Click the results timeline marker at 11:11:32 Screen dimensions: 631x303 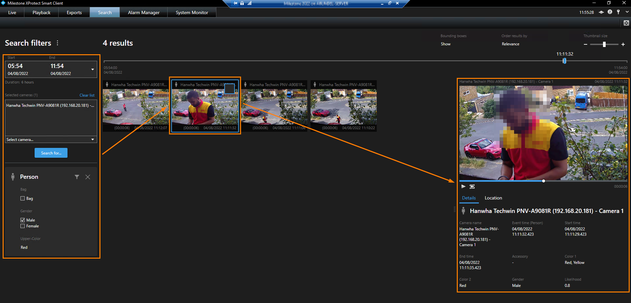click(564, 61)
